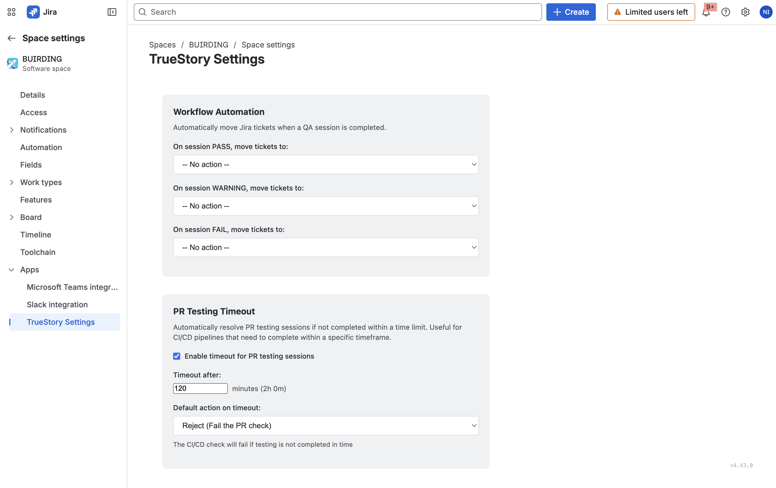Image resolution: width=776 pixels, height=488 pixels.
Task: Collapse the sidebar with the panel icon
Action: 111,12
